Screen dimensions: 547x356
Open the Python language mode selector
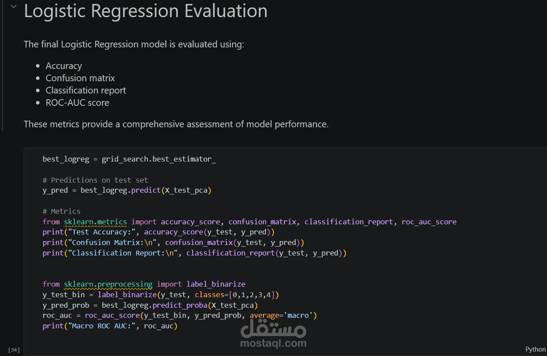point(535,349)
